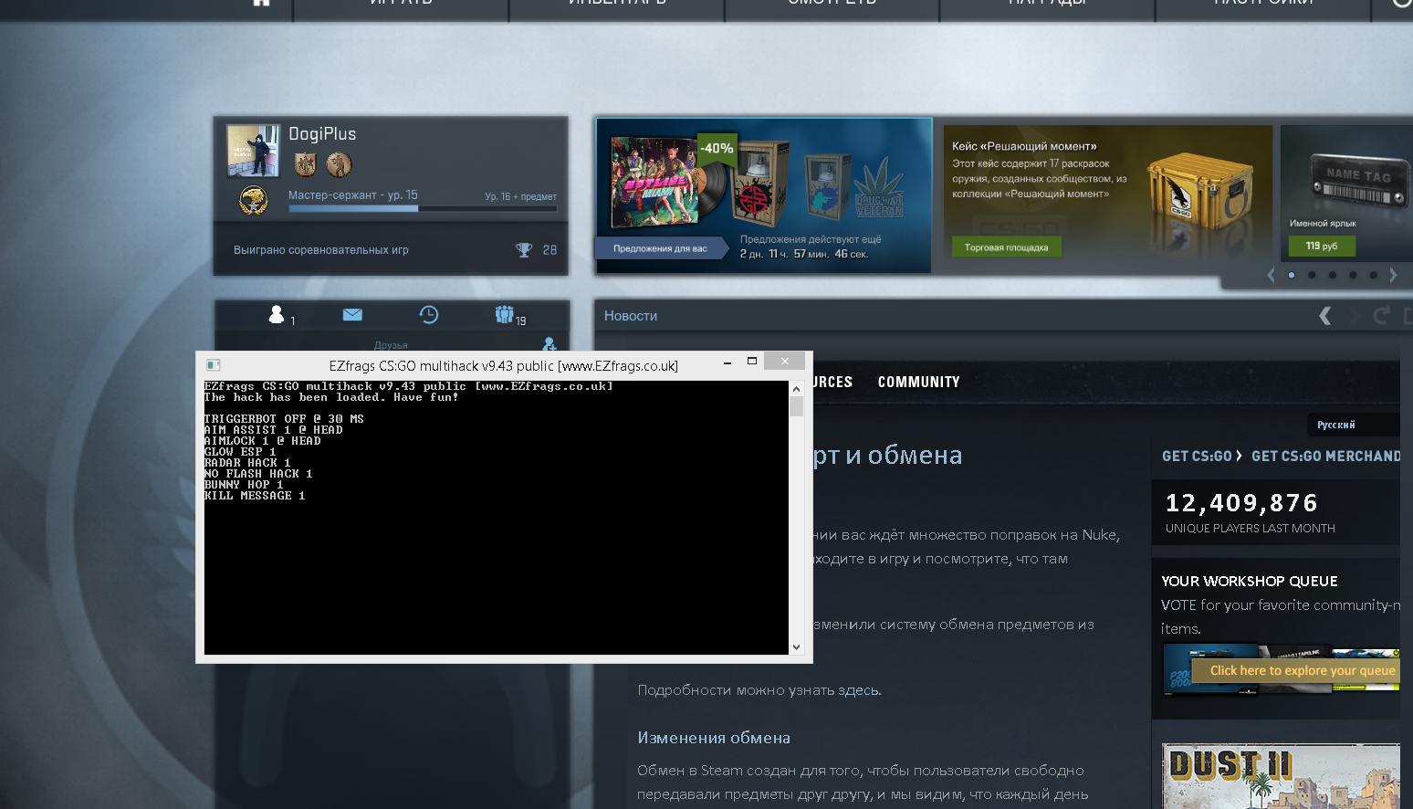Open the COMMUNITY tab on blog
This screenshot has width=1413, height=809.
pyautogui.click(x=918, y=383)
